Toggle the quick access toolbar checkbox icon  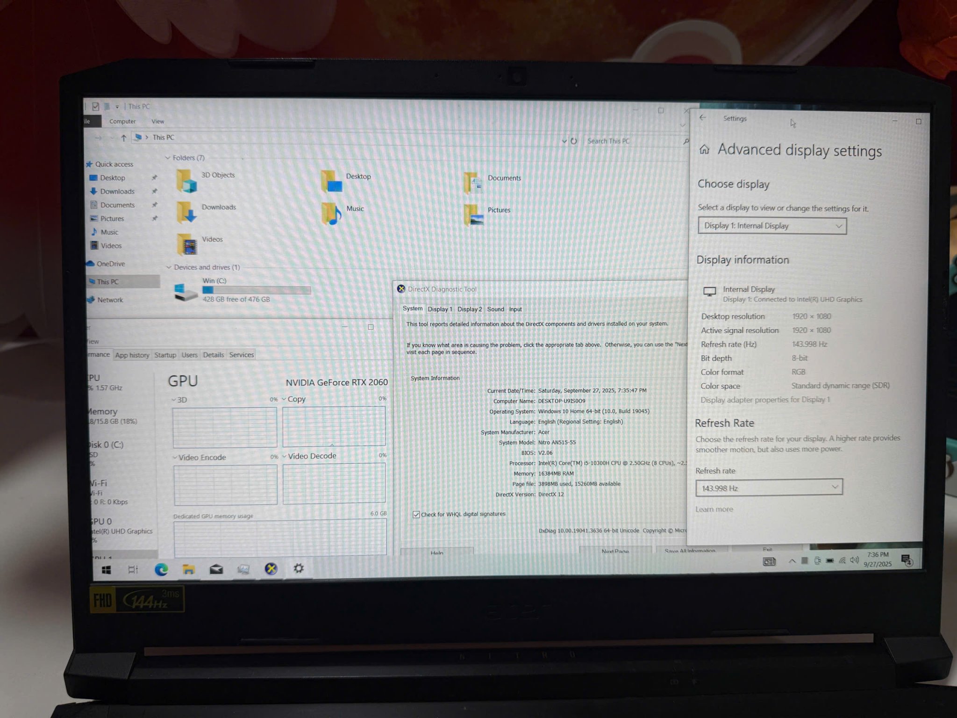(95, 107)
